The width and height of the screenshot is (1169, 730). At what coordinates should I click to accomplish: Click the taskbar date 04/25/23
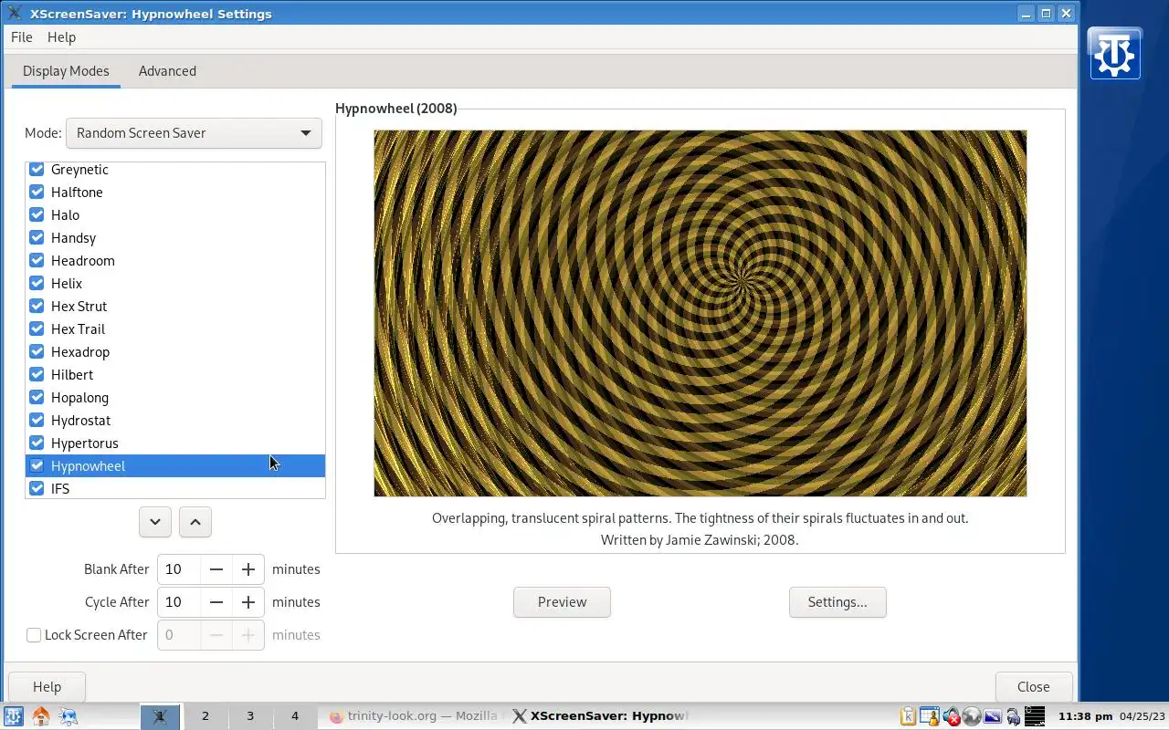tap(1143, 716)
